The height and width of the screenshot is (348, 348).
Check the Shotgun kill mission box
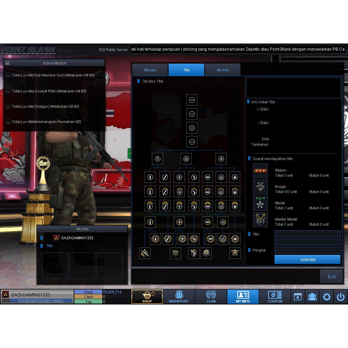click(x=8, y=106)
